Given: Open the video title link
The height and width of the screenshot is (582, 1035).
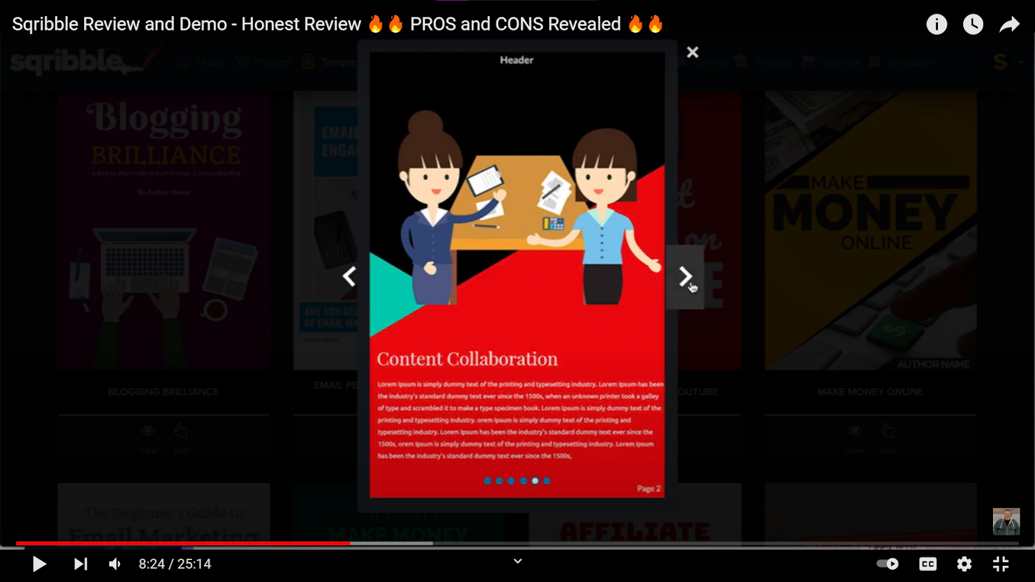Looking at the screenshot, I should [338, 24].
